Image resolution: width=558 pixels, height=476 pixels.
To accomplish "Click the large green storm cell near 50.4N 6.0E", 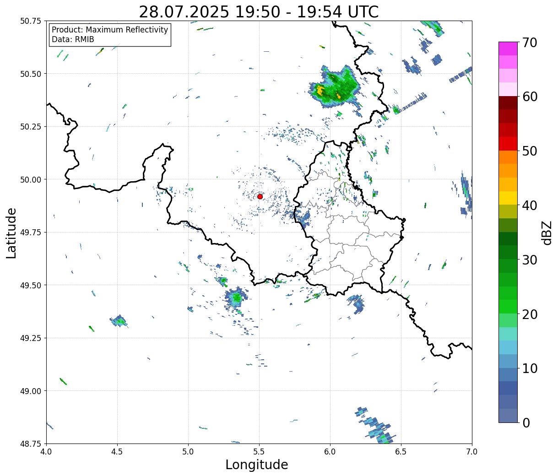I will 335,87.
